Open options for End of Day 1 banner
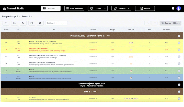The image size is (184, 107). (179, 85)
